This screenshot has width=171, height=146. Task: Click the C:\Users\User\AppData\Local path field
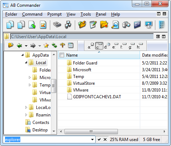pos(82,37)
